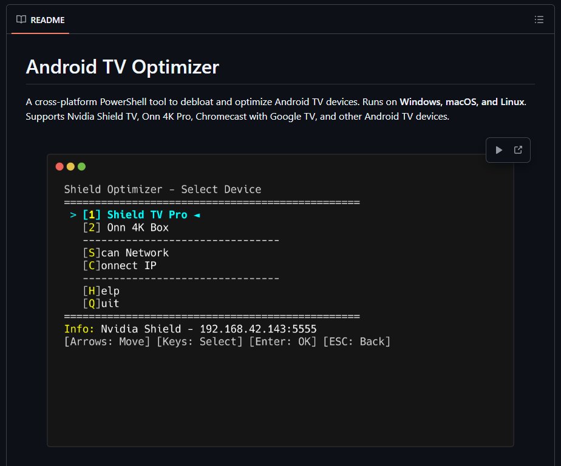
Task: Click the yellow terminal window dot
Action: pyautogui.click(x=70, y=166)
